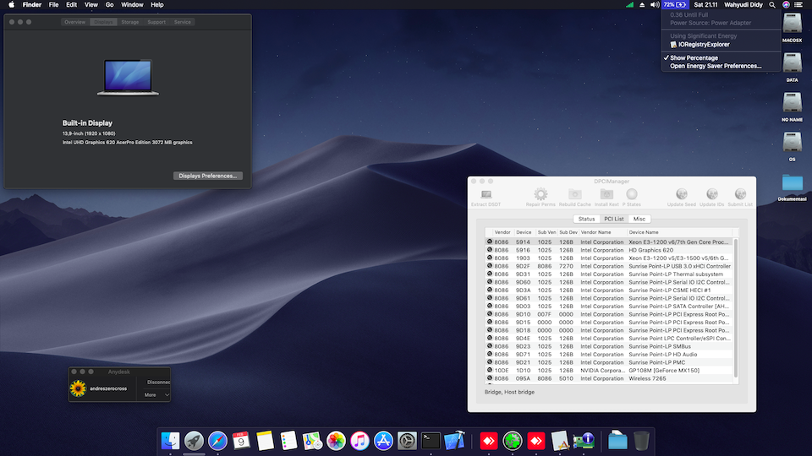Open Finder from the dock
The image size is (812, 456).
[170, 441]
